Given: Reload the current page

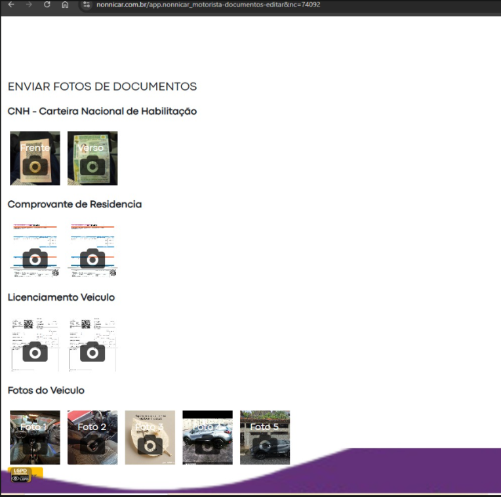Looking at the screenshot, I should pyautogui.click(x=47, y=5).
